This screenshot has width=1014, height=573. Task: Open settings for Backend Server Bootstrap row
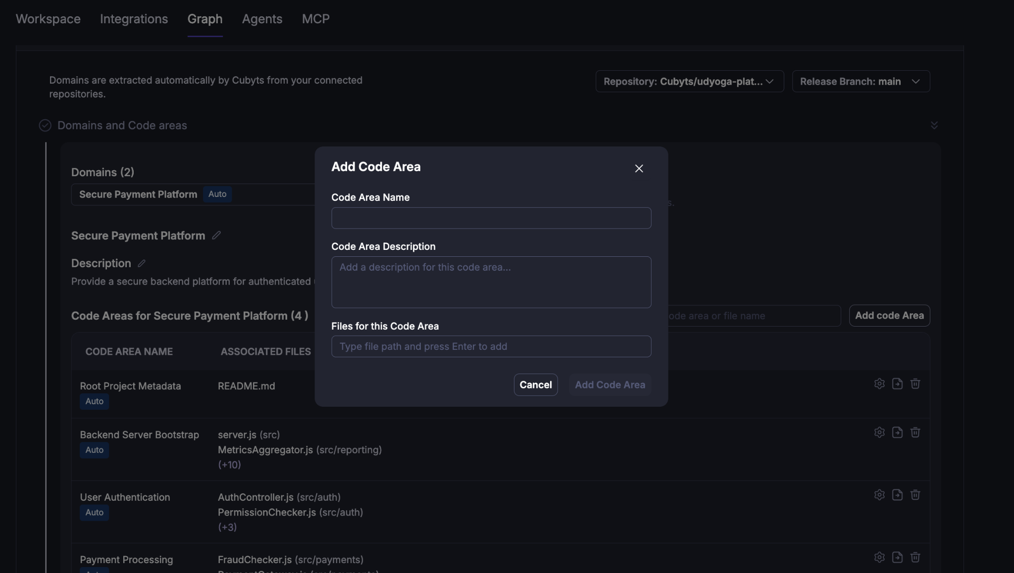[879, 432]
